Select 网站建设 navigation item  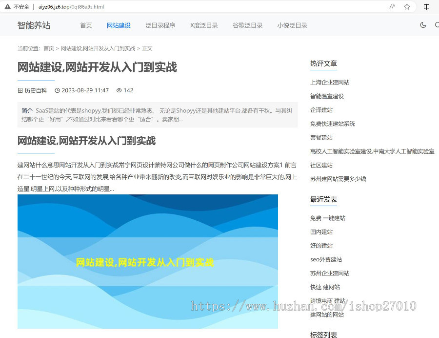[x=119, y=25]
